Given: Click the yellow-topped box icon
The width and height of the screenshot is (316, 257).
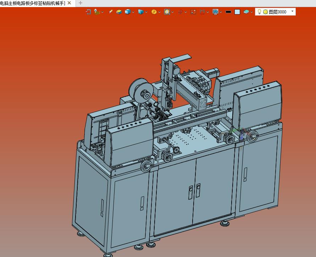Looking at the screenshot, I should (x=119, y=12).
